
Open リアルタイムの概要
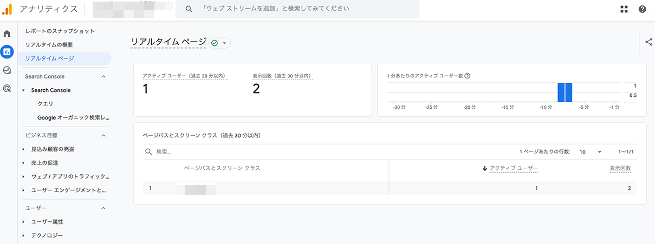pyautogui.click(x=49, y=44)
